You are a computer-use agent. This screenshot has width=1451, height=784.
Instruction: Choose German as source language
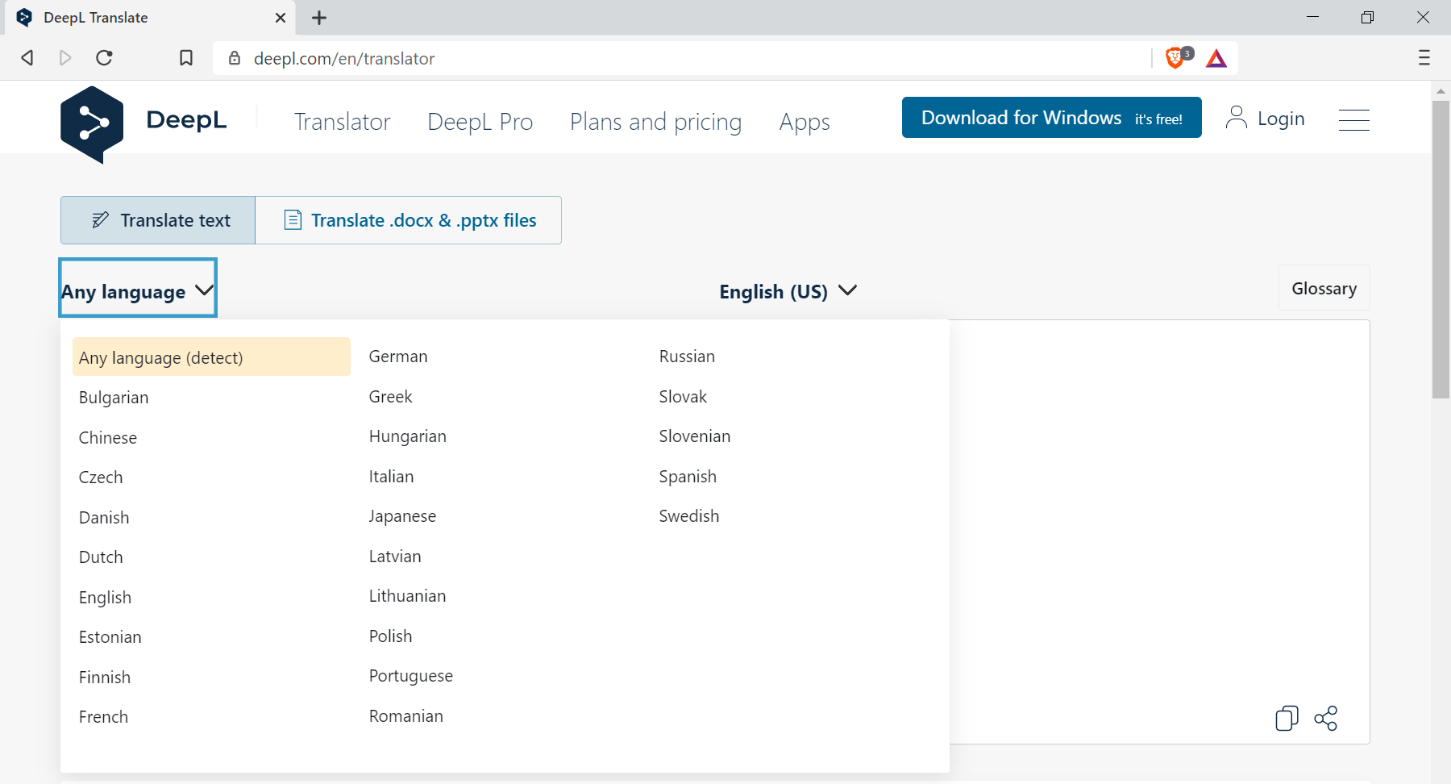click(x=398, y=357)
